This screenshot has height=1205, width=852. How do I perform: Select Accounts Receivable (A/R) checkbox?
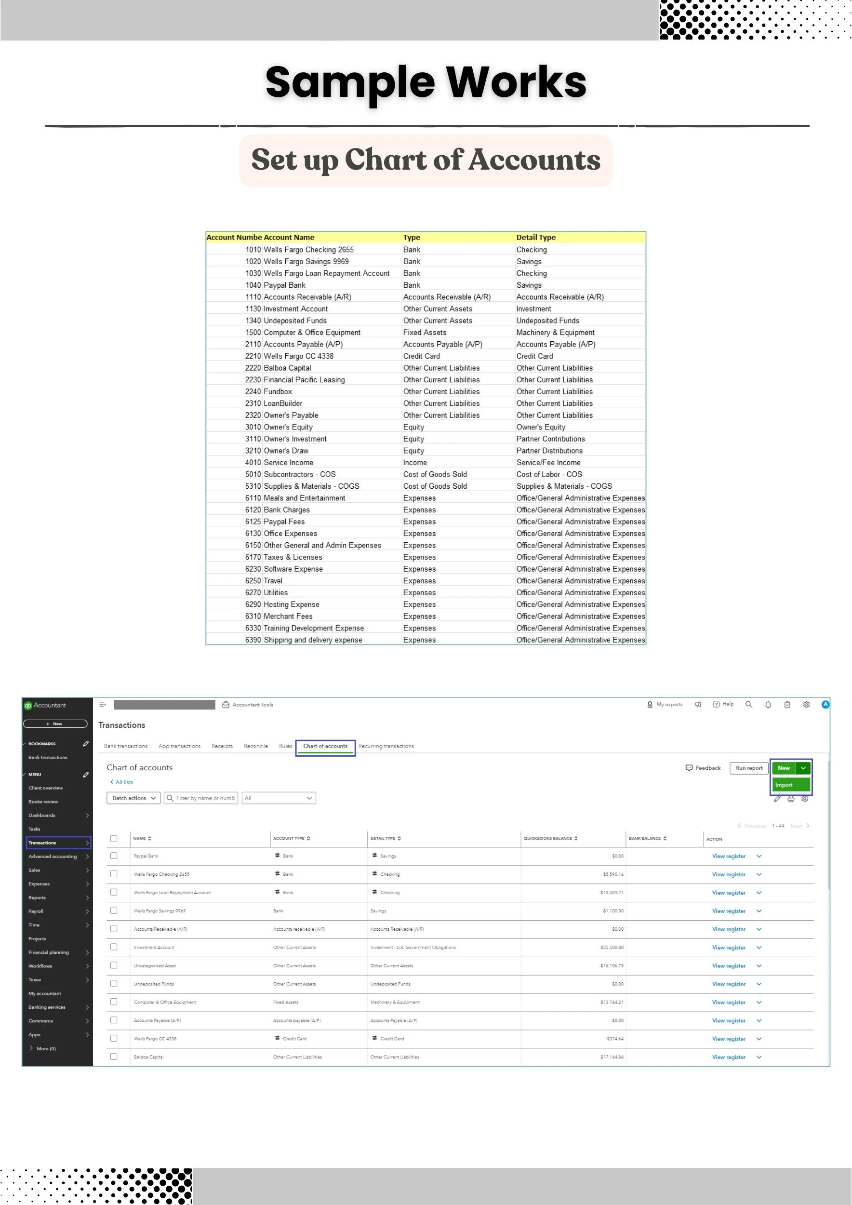click(113, 928)
